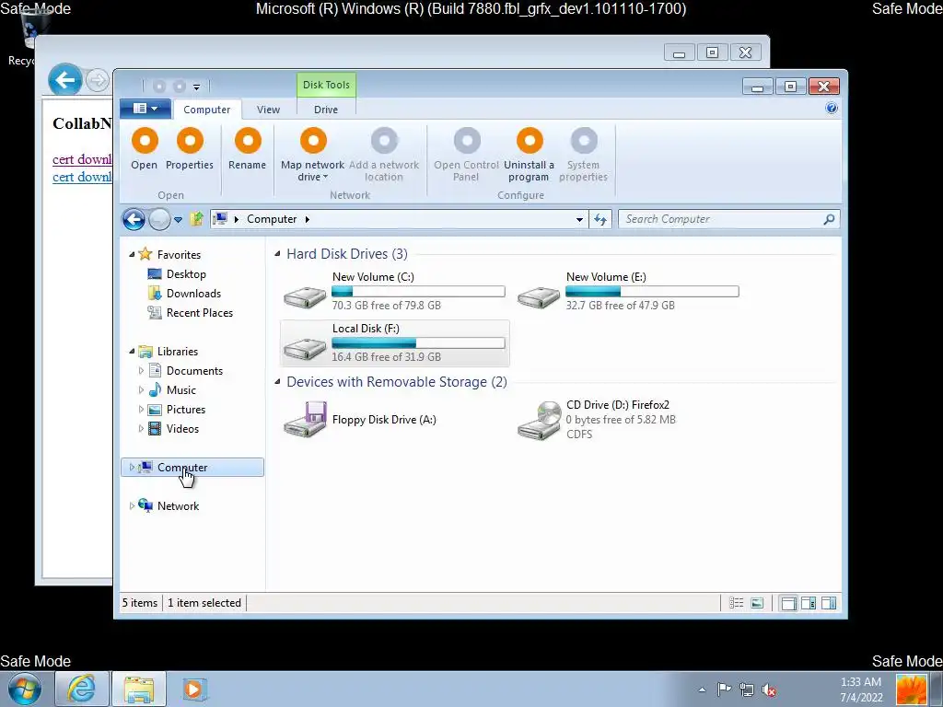Select the Videos library
The image size is (943, 707).
point(182,429)
